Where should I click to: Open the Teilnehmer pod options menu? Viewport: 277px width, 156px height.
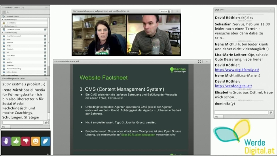46,8
